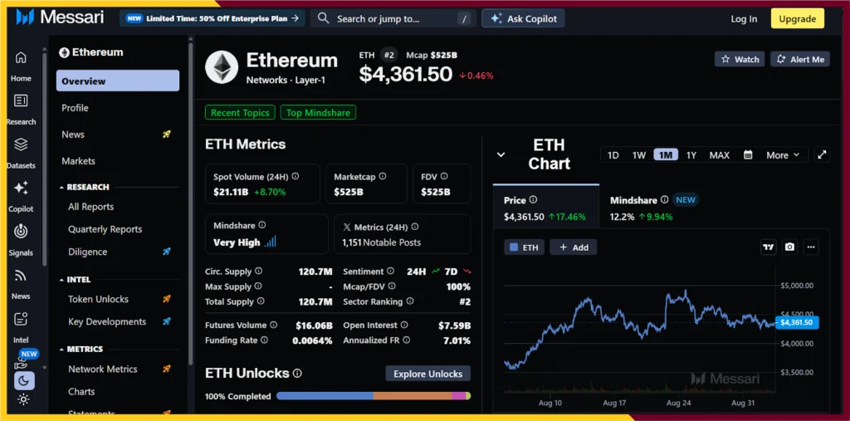
Task: Click the Top Mindshare tag
Action: 318,112
